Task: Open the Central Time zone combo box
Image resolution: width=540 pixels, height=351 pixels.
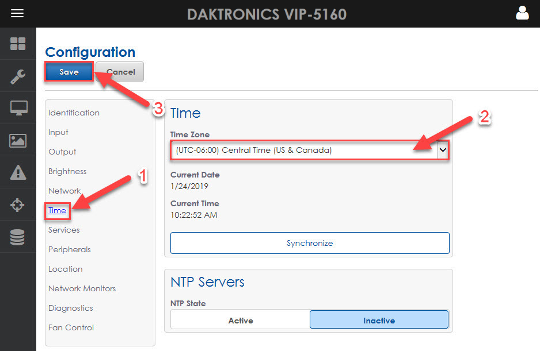Action: (304, 150)
